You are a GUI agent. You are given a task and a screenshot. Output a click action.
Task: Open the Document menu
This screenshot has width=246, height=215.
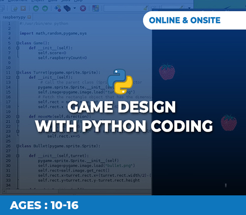tap(18, 1)
